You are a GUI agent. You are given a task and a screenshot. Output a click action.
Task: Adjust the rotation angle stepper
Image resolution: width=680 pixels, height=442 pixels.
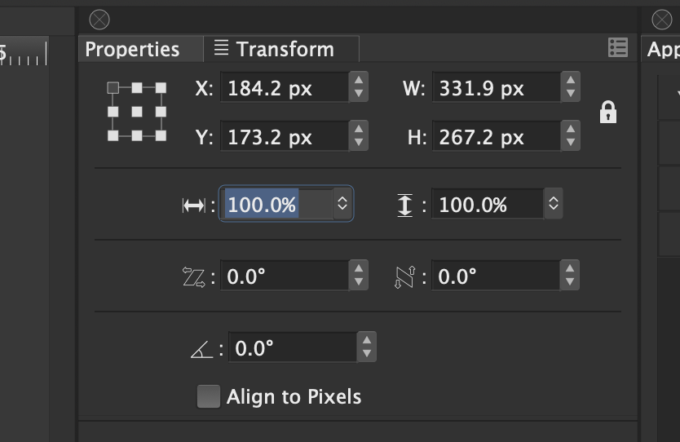367,348
